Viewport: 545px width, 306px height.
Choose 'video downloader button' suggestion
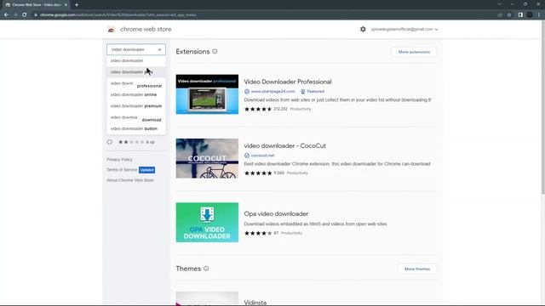click(136, 128)
